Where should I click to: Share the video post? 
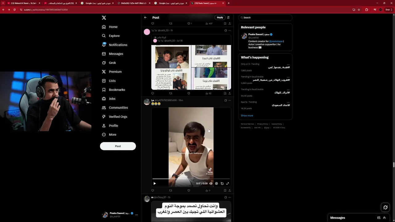pos(230,191)
